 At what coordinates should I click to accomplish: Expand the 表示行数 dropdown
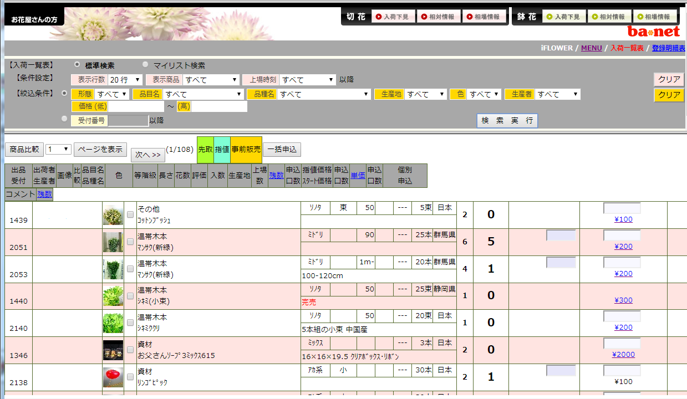[x=125, y=80]
